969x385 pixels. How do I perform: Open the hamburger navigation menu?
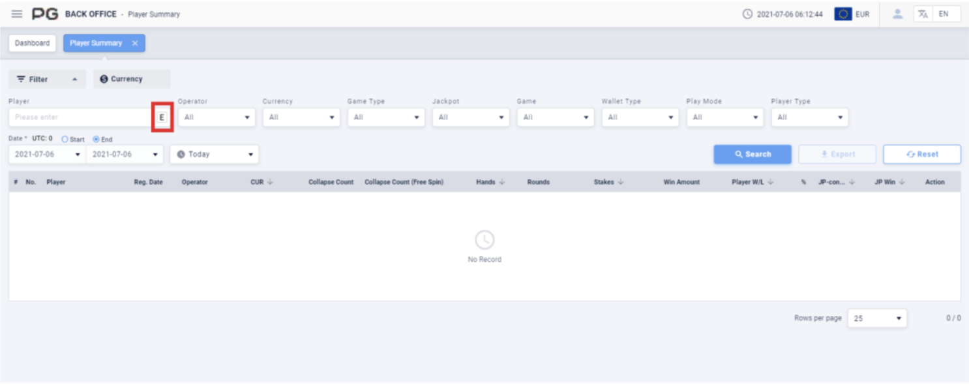17,14
